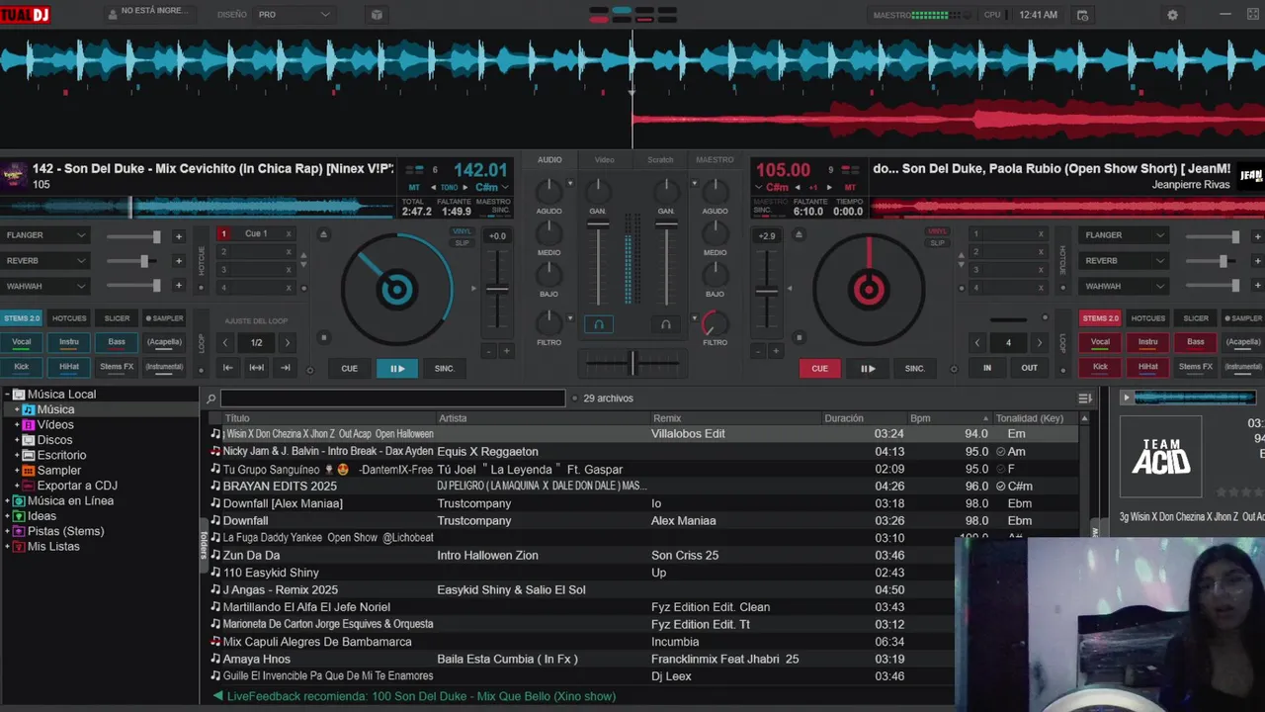Screen dimensions: 1265x712
Task: Expand the Música Local tree node
Action: (x=7, y=395)
